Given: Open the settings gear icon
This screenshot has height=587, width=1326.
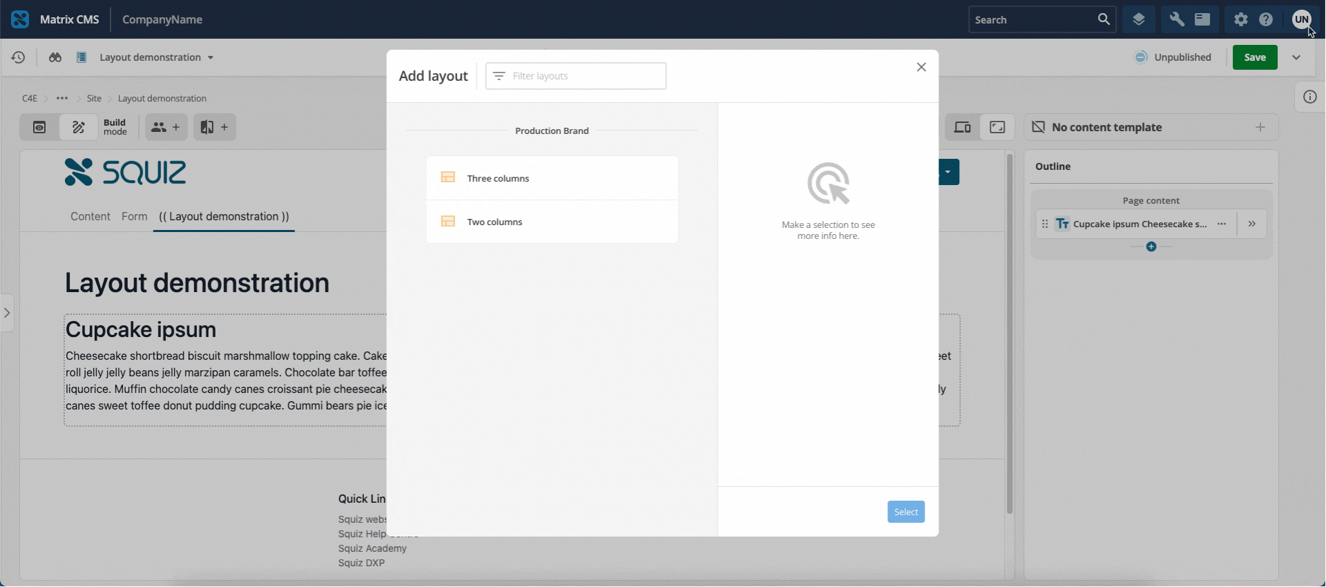Looking at the screenshot, I should (1241, 19).
